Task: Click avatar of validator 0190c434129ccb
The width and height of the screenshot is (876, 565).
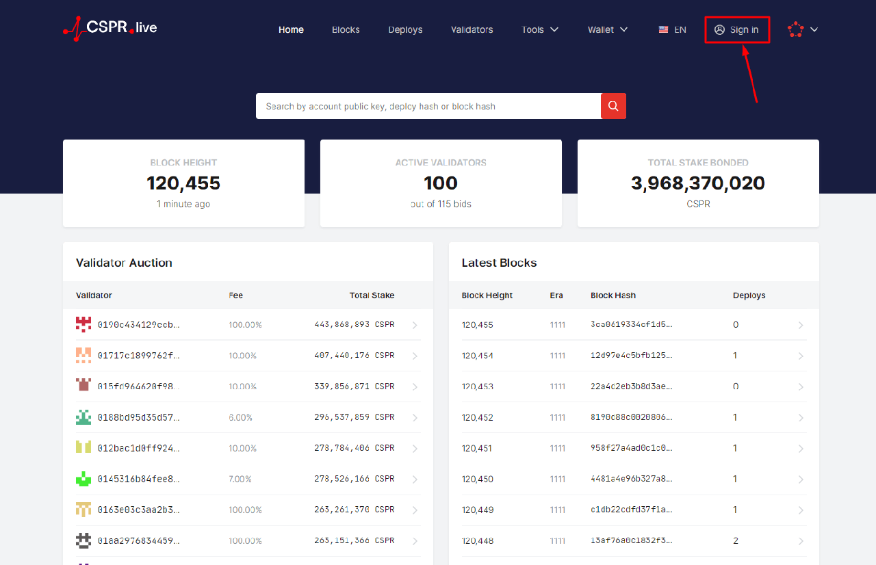Action: pyautogui.click(x=83, y=324)
